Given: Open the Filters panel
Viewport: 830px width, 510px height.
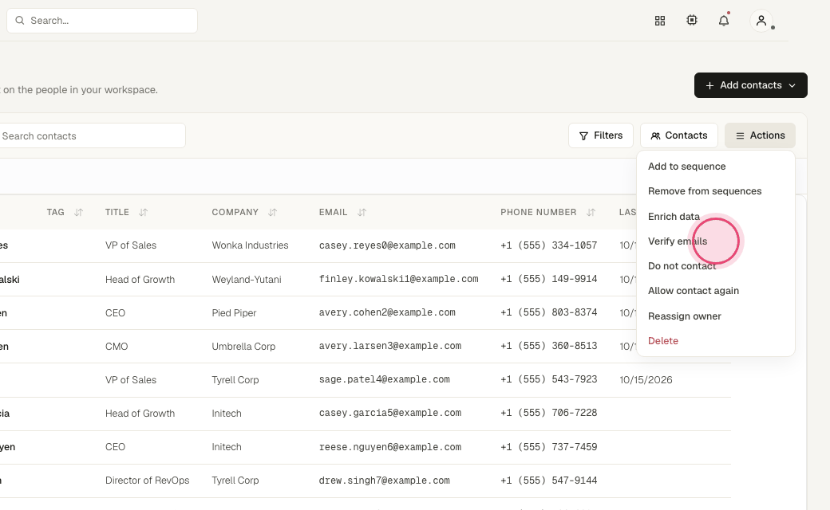Looking at the screenshot, I should coord(601,135).
